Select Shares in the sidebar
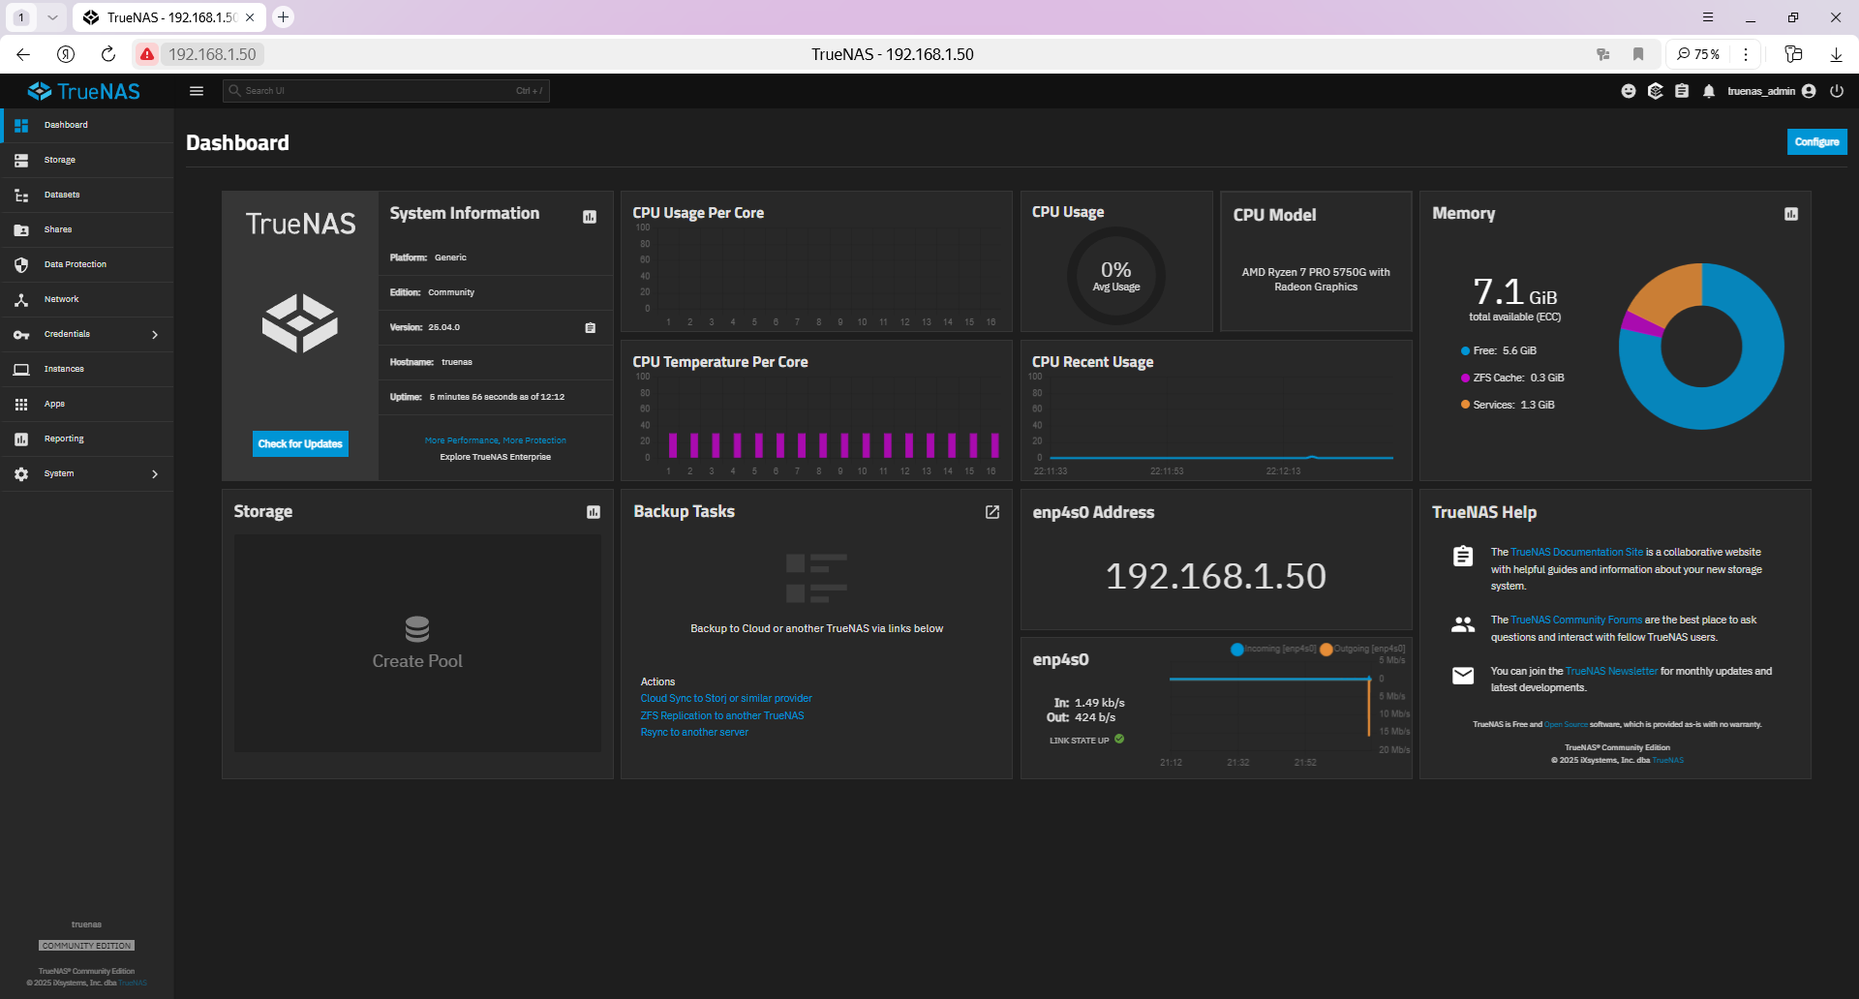This screenshot has height=999, width=1859. pos(87,229)
